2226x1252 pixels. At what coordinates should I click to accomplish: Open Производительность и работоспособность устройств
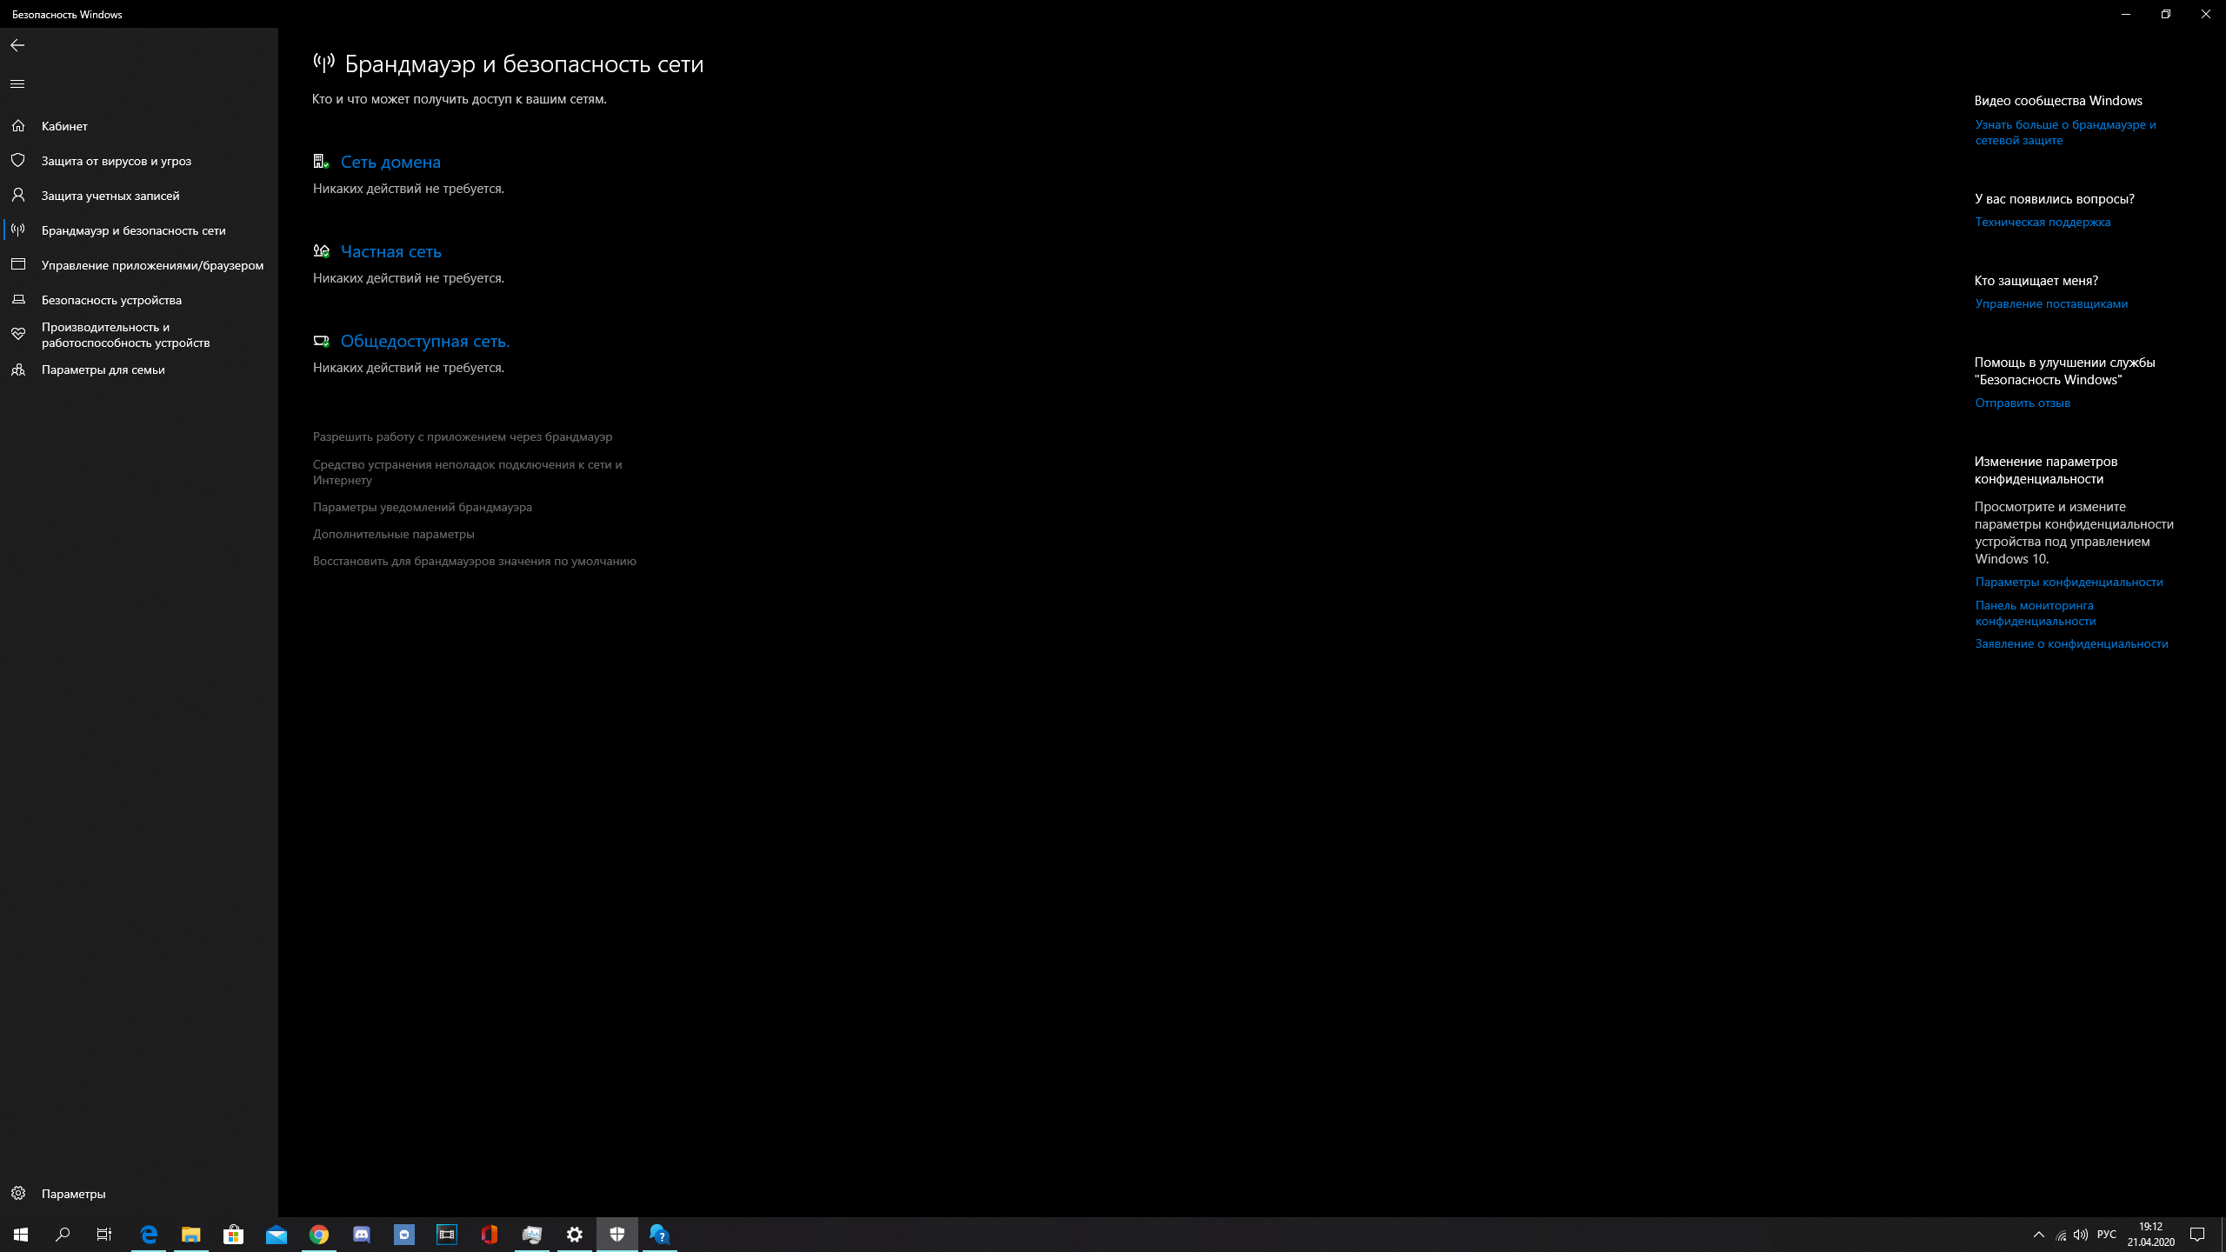tap(125, 335)
